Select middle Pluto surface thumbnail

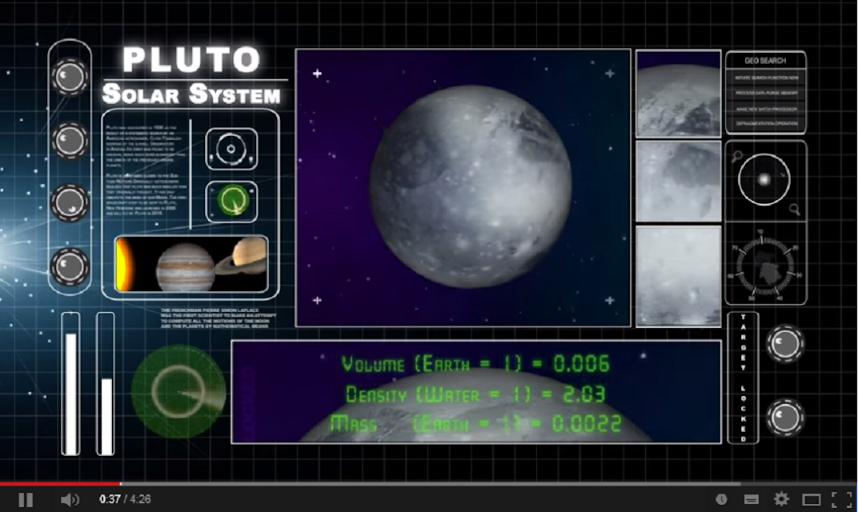(678, 181)
